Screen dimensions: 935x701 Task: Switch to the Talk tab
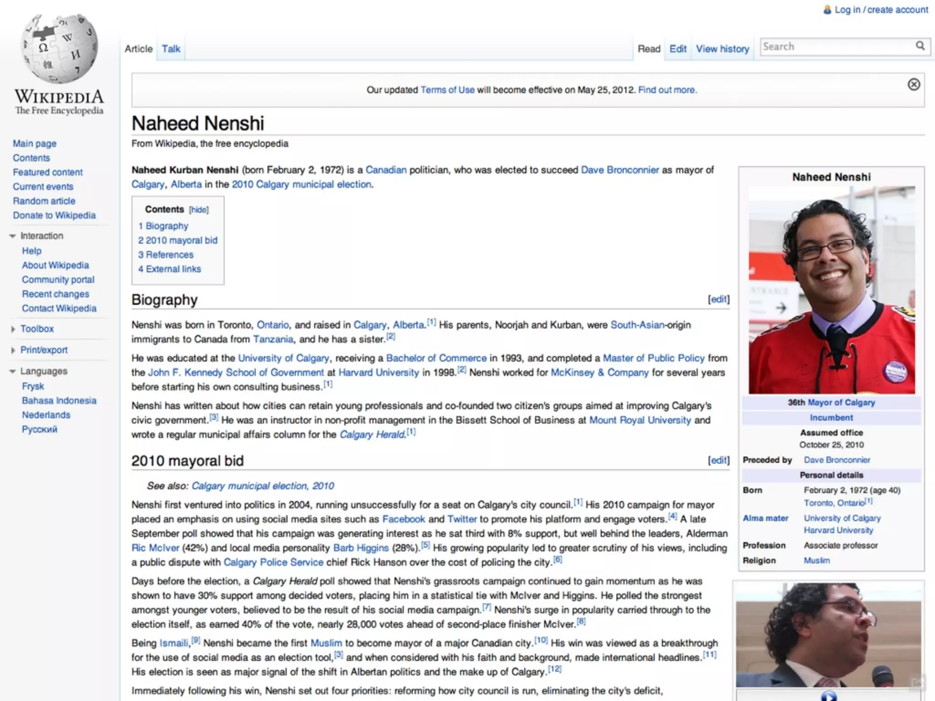pyautogui.click(x=171, y=49)
